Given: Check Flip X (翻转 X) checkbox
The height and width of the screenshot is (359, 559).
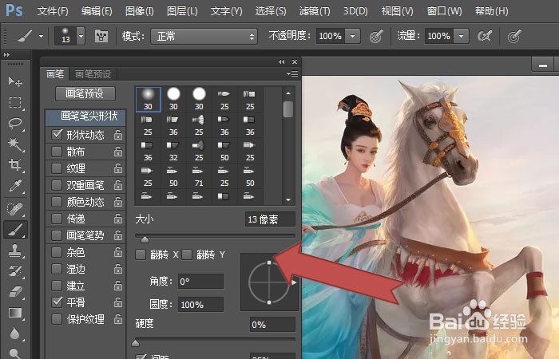Looking at the screenshot, I should click(x=141, y=254).
